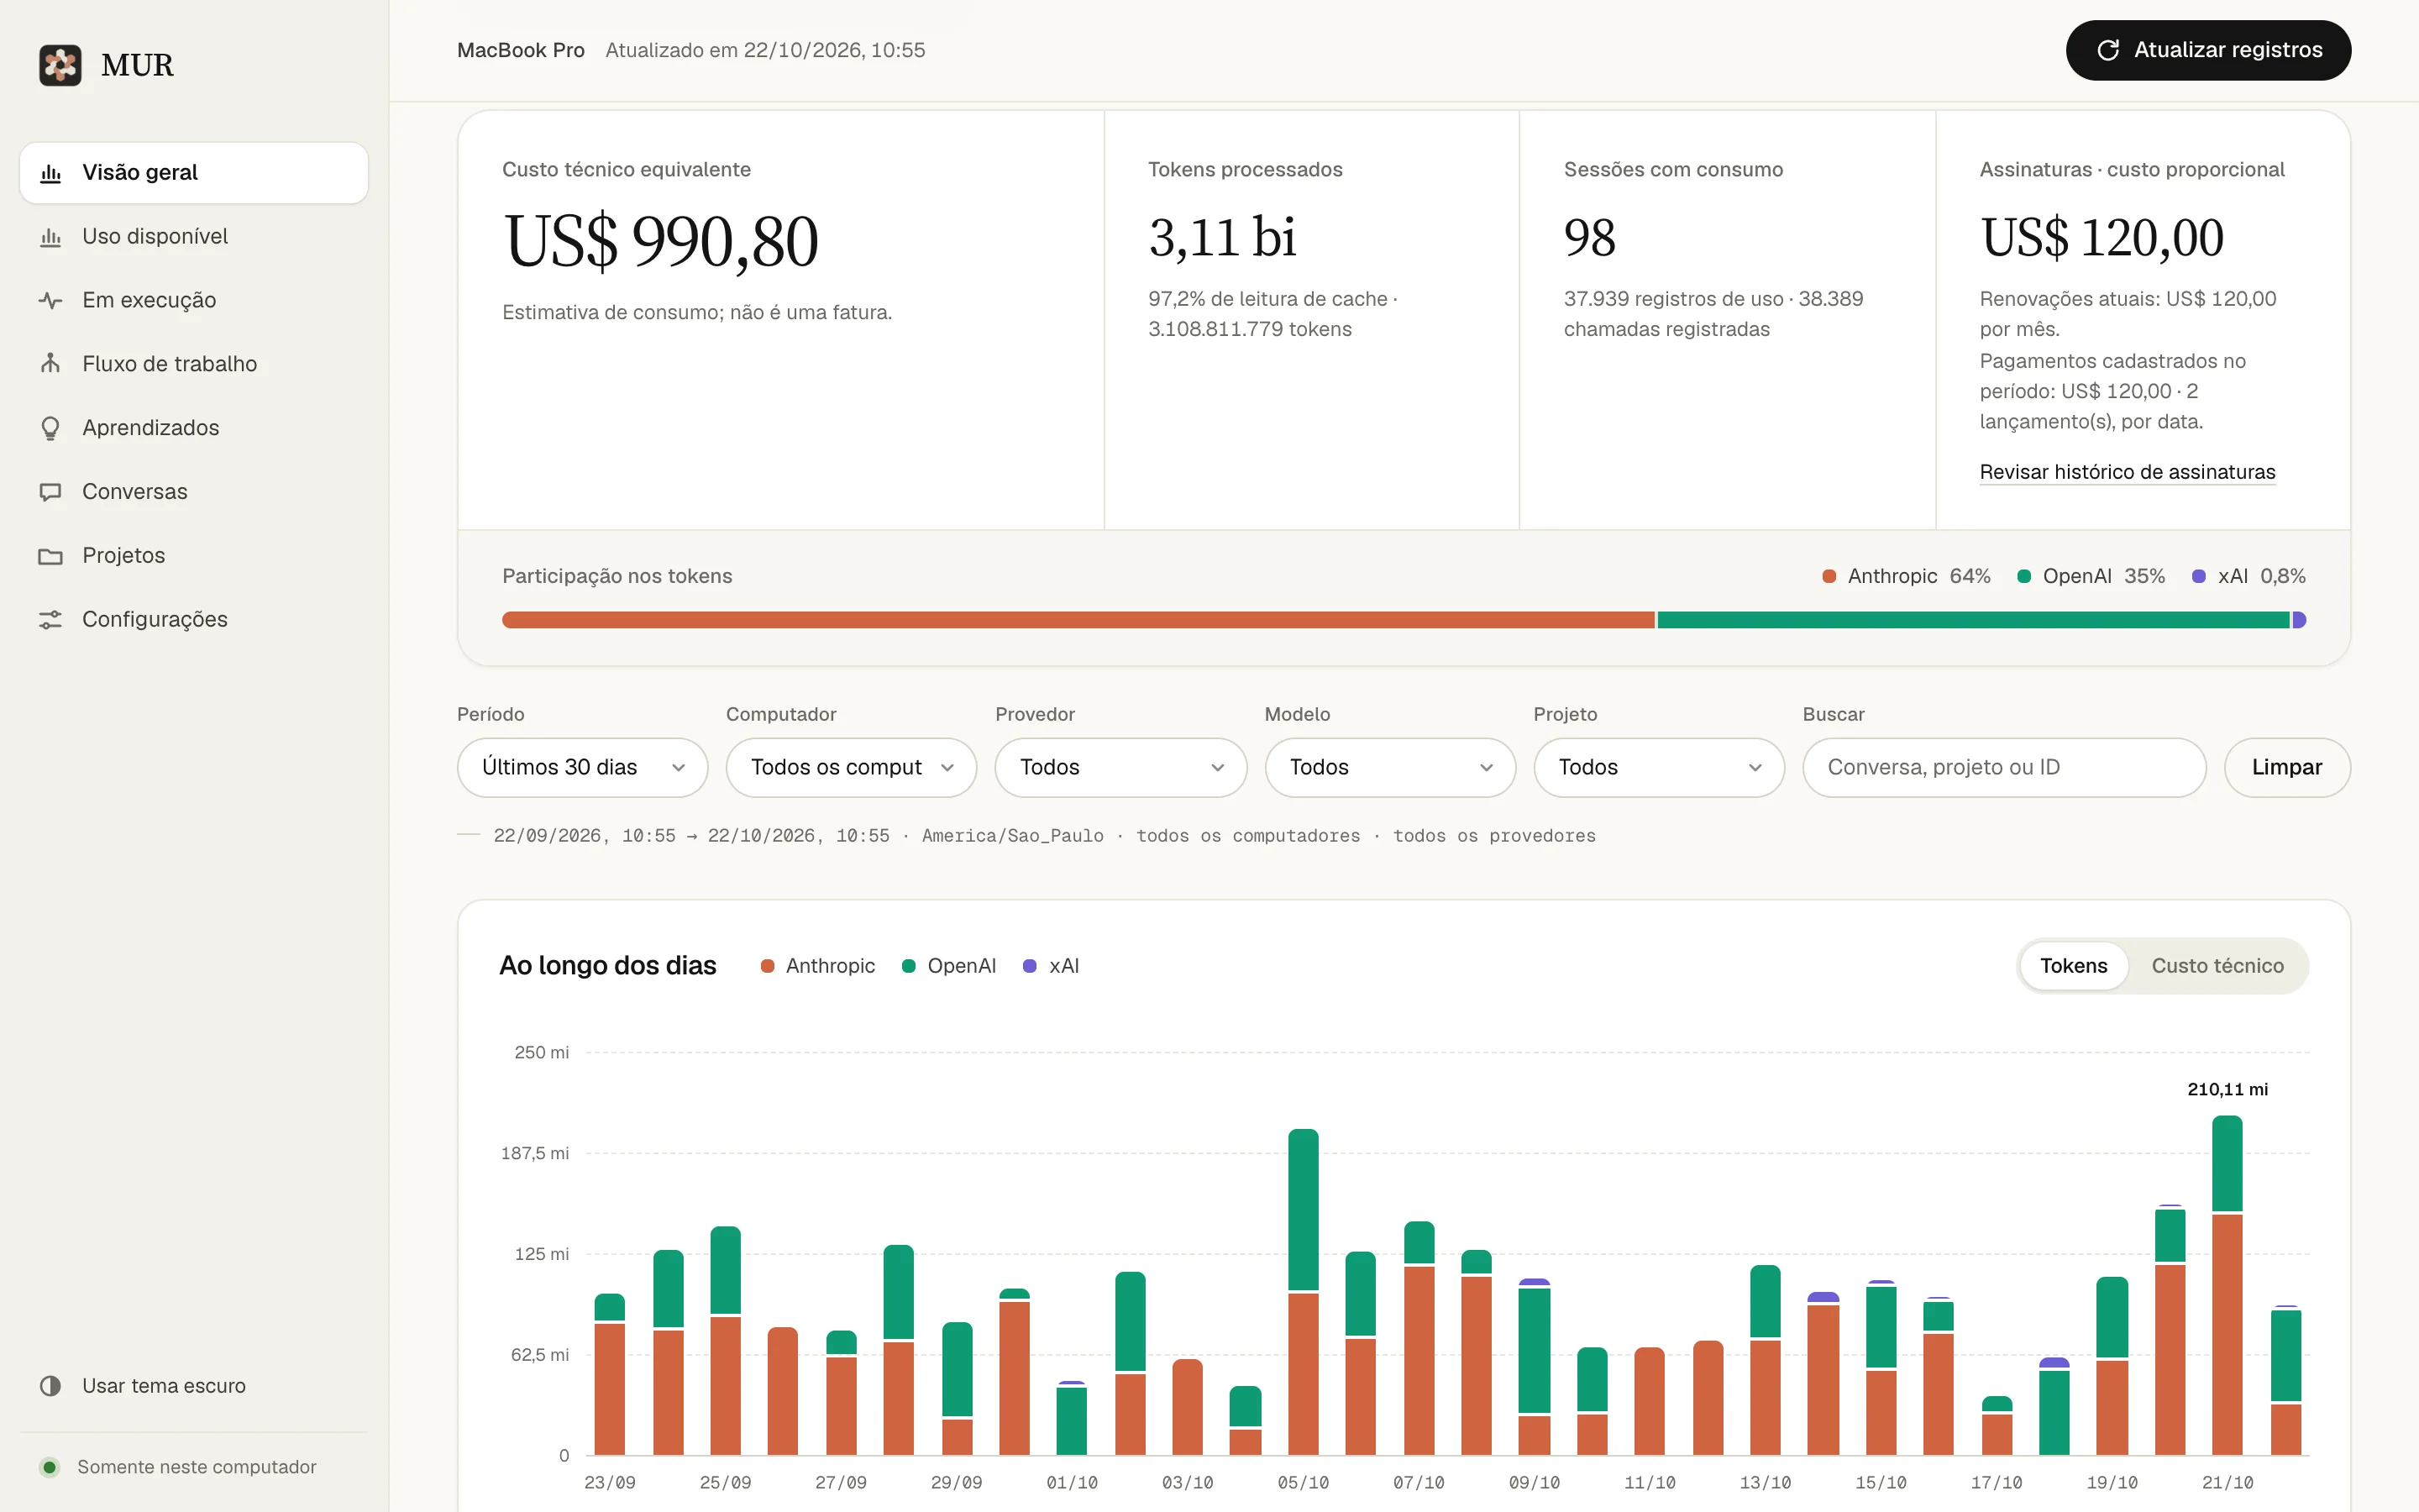Click the OpenAI legend in Ao longo dos dias
The image size is (2419, 1512).
[x=948, y=966]
